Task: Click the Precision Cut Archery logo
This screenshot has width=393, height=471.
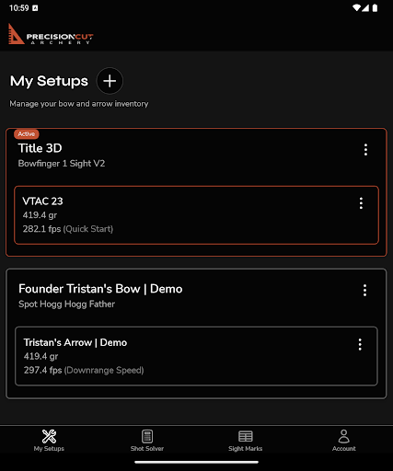Action: (x=51, y=34)
